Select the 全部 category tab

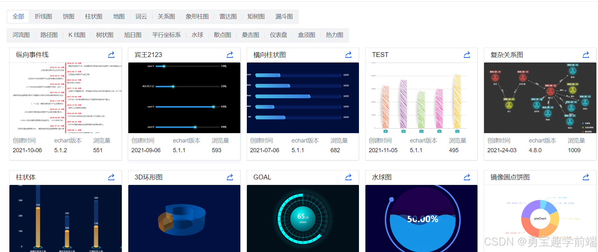click(x=18, y=17)
